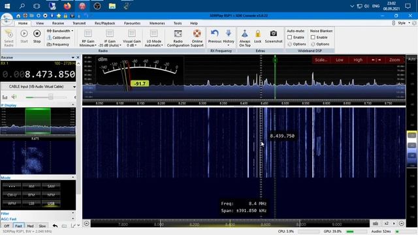Expand the Filter section

73,213
